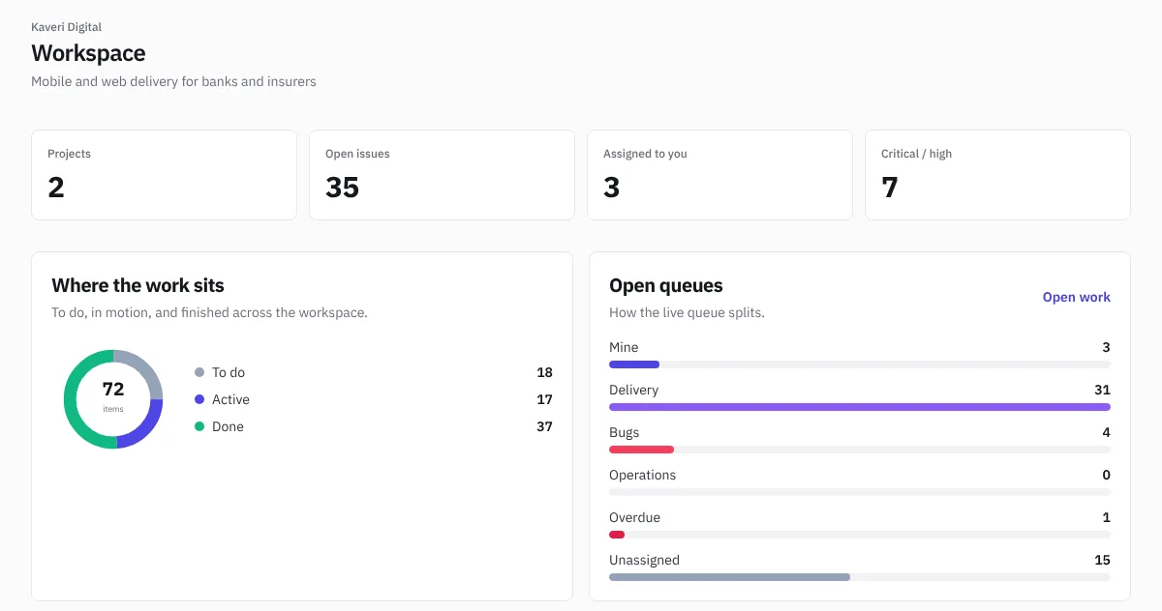Open the Open issues stat card
The height and width of the screenshot is (611, 1162).
[442, 175]
